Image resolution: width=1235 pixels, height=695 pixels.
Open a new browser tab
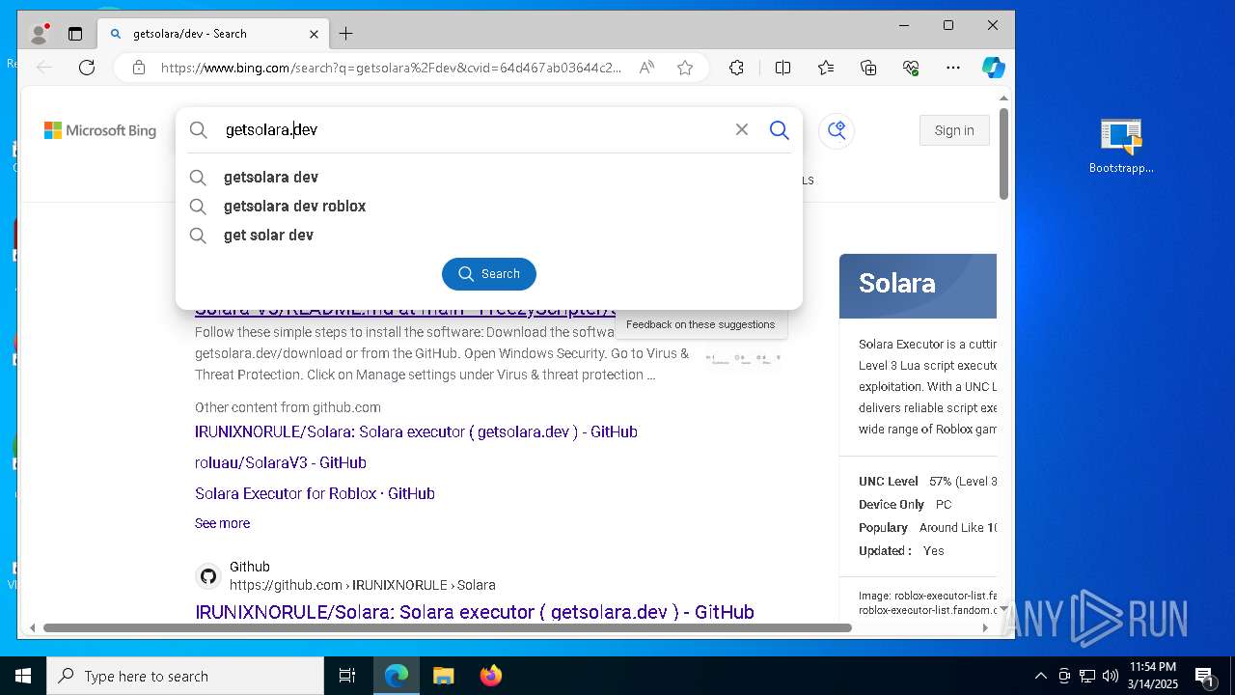pyautogui.click(x=345, y=34)
